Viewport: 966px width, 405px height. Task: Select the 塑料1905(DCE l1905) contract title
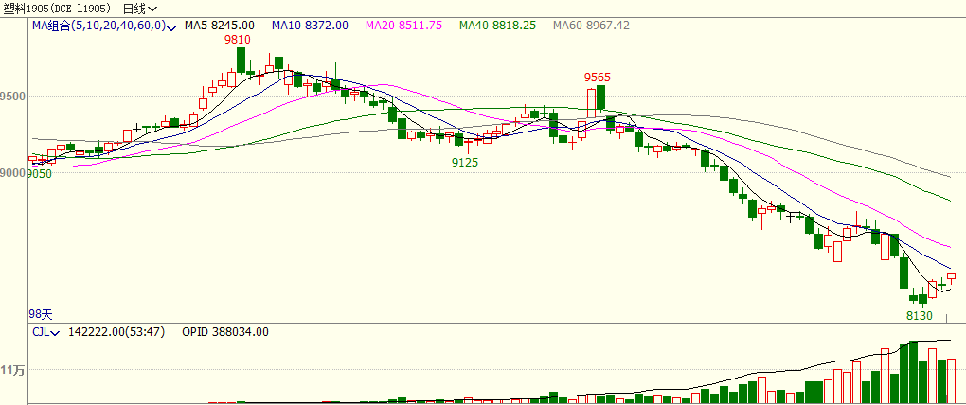[57, 9]
